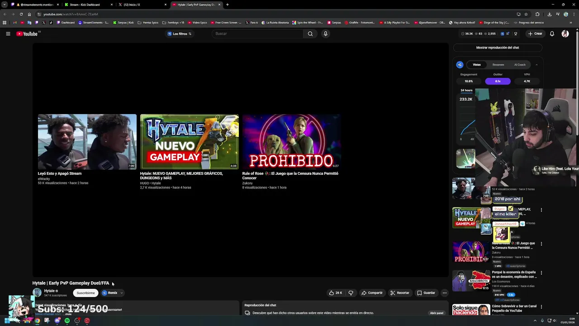Open the Hytale channel avatar
This screenshot has width=579, height=326.
[x=37, y=293]
